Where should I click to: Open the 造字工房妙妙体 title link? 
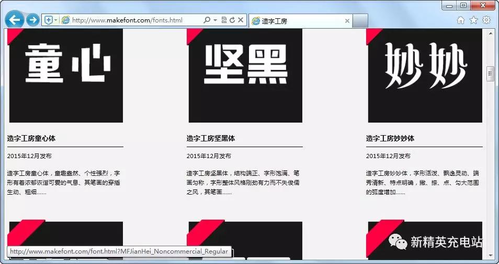tap(390, 138)
